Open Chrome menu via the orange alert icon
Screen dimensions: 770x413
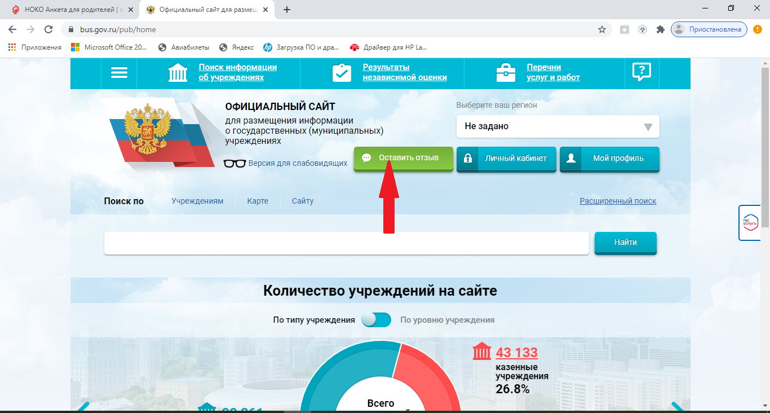(758, 29)
